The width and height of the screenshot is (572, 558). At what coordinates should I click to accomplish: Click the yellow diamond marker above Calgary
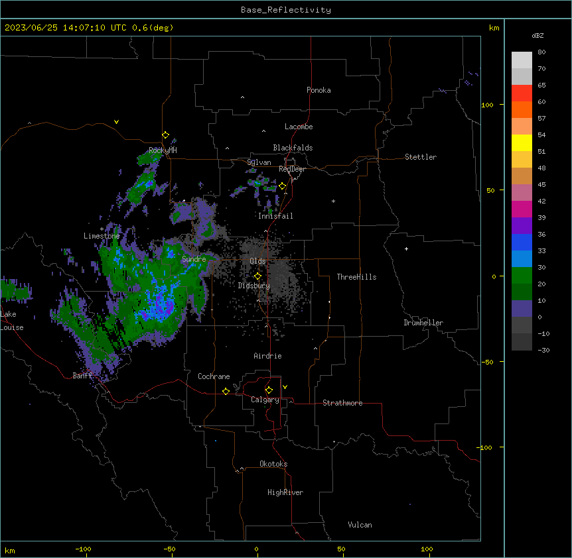[x=269, y=390]
